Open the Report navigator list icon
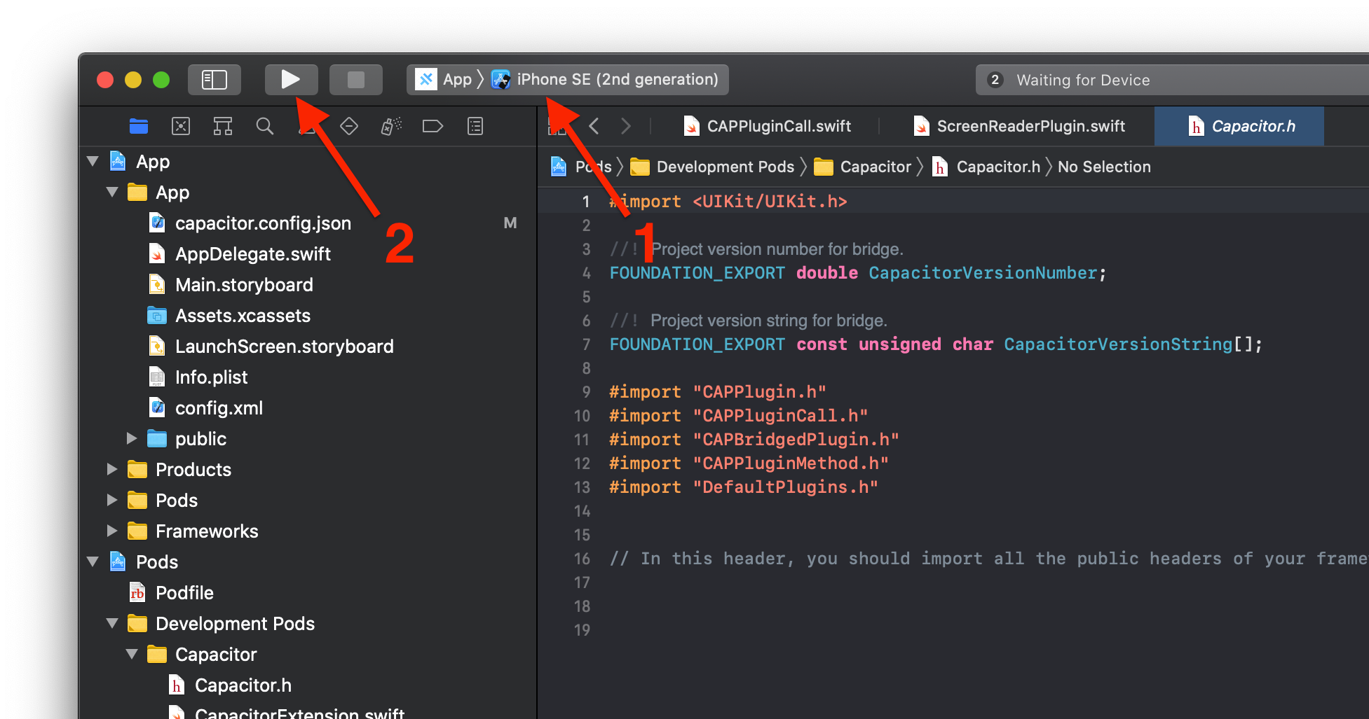This screenshot has width=1369, height=719. coord(475,126)
